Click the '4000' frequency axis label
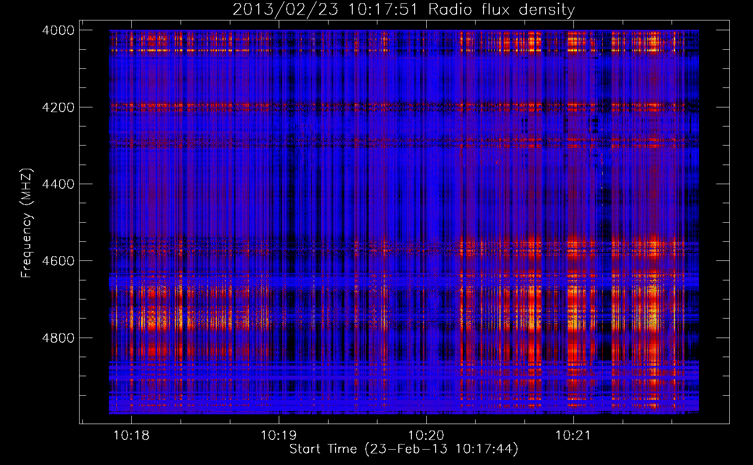The image size is (753, 465). click(58, 30)
